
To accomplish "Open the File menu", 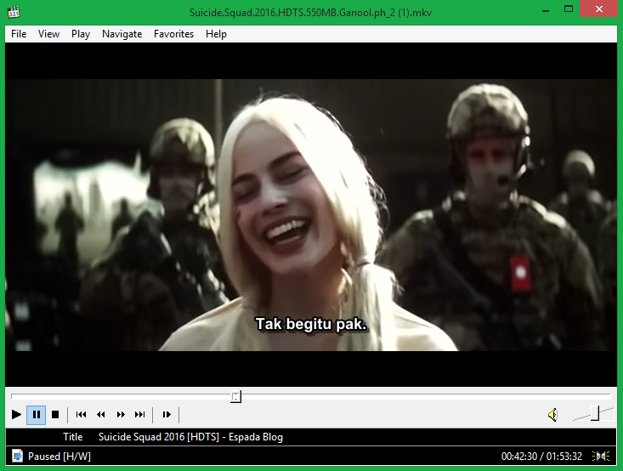I will click(x=19, y=34).
